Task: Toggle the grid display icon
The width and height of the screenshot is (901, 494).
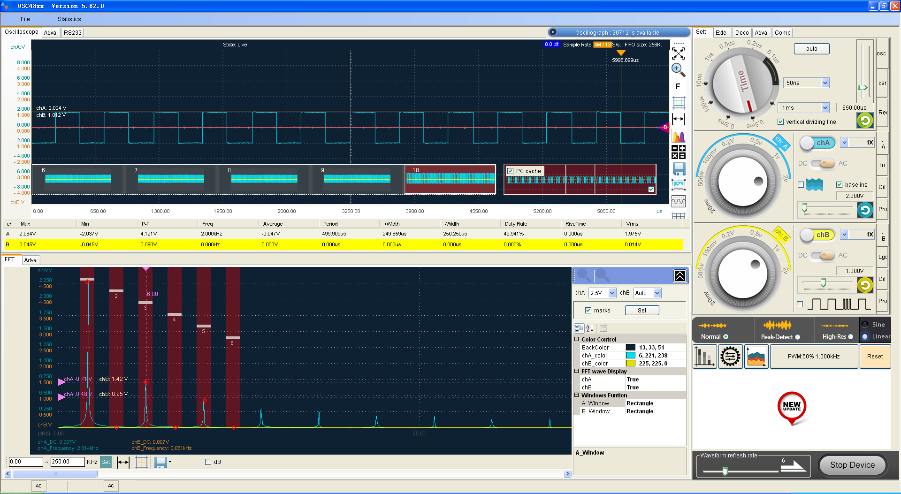Action: coord(679,102)
